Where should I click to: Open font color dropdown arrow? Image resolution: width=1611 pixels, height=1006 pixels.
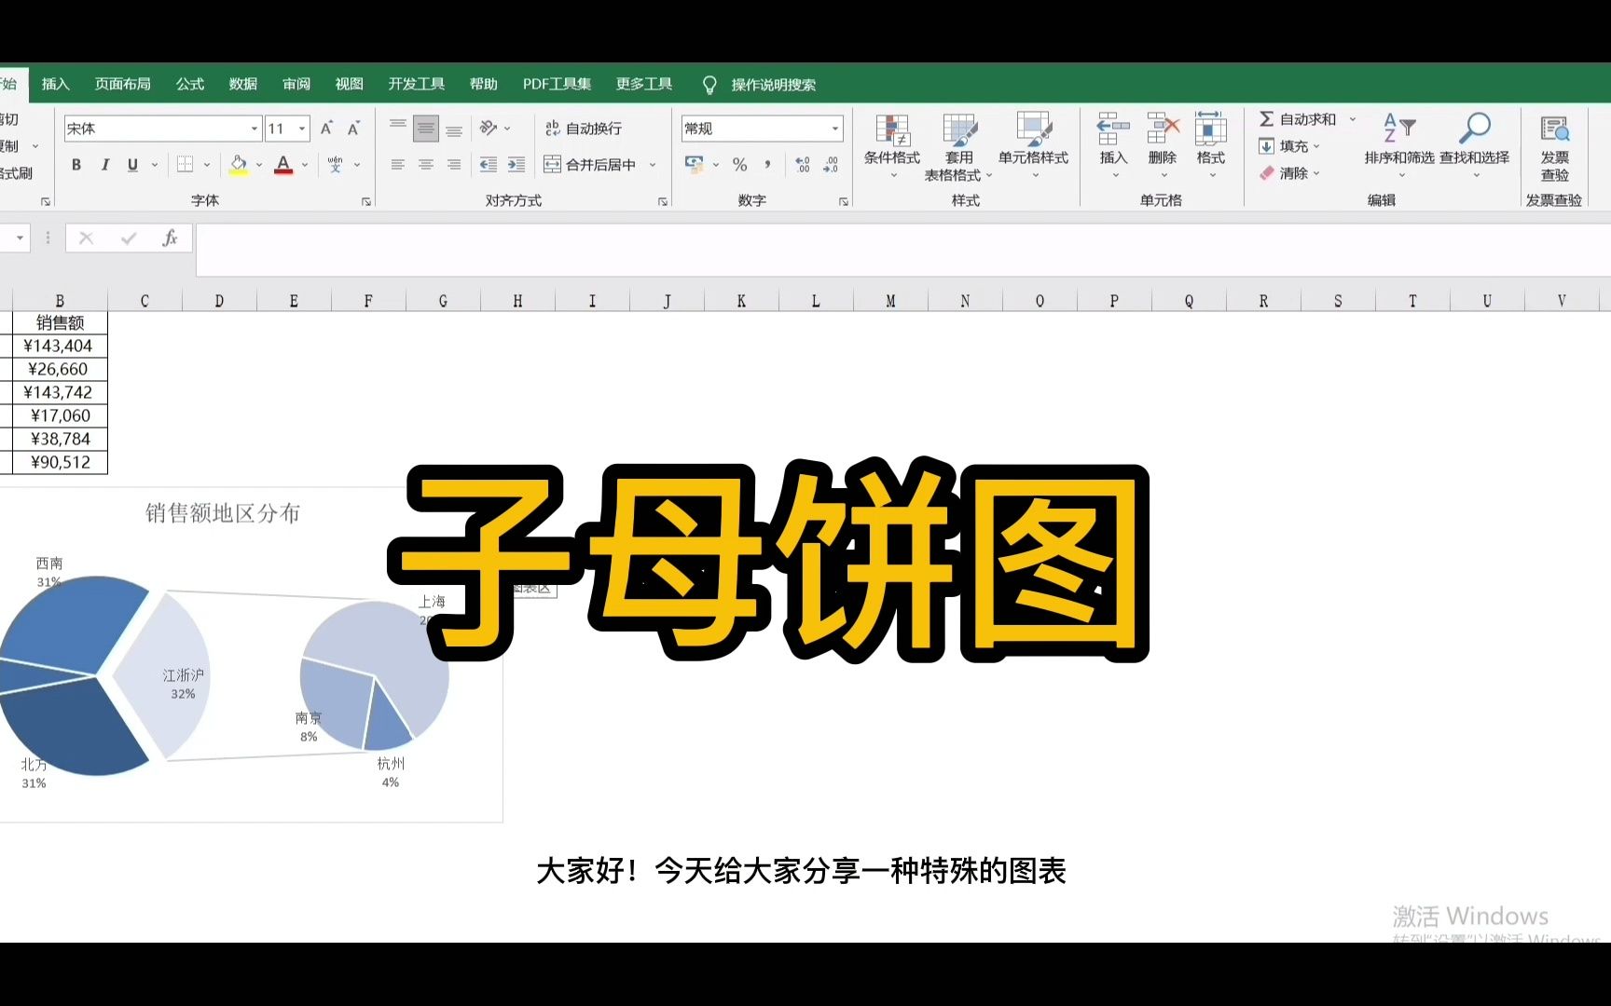[x=305, y=165]
